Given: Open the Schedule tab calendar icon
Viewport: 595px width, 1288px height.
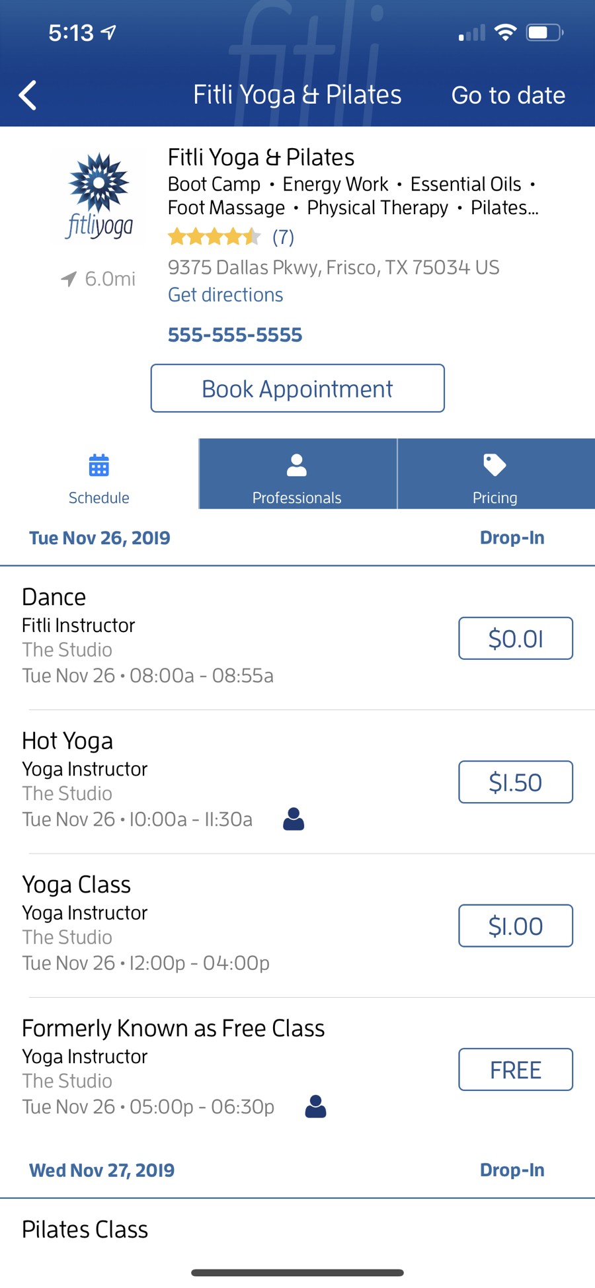Looking at the screenshot, I should (99, 465).
